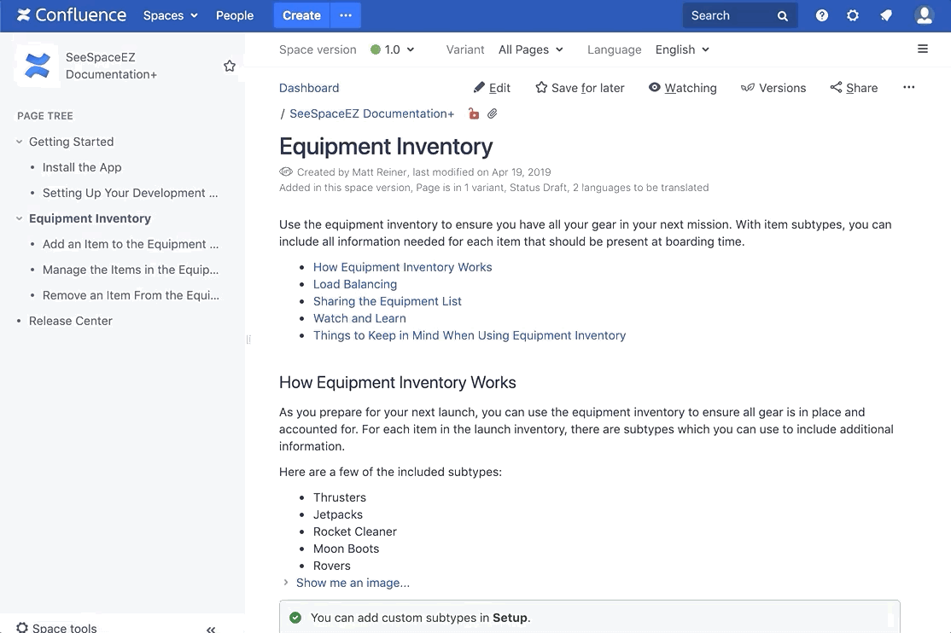Open the attachments paperclip icon

(x=493, y=113)
